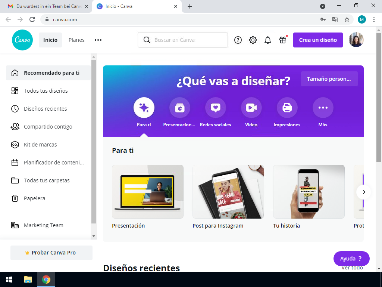This screenshot has width=382, height=287.
Task: Open settings gear icon in Canva header
Action: (x=253, y=40)
